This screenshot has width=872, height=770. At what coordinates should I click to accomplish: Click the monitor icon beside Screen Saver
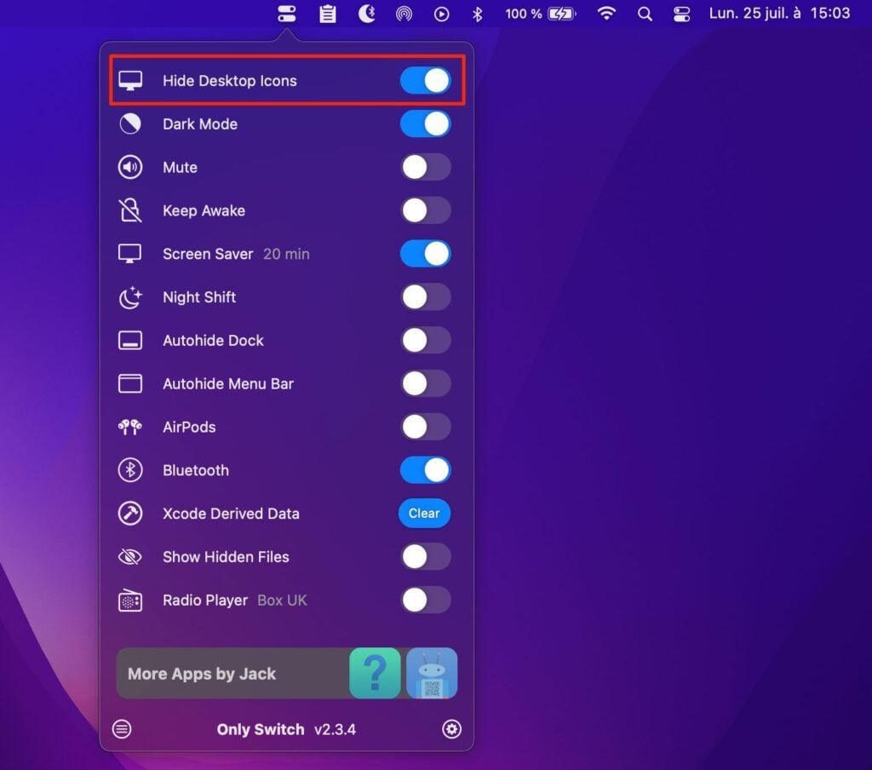pos(130,254)
